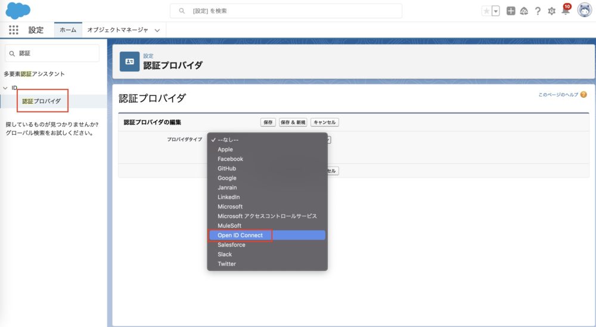Open the user avatar profile menu
The width and height of the screenshot is (596, 327).
(584, 10)
